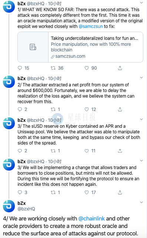Open options chevron on the 4/ chainlink tweet

(x=141, y=202)
